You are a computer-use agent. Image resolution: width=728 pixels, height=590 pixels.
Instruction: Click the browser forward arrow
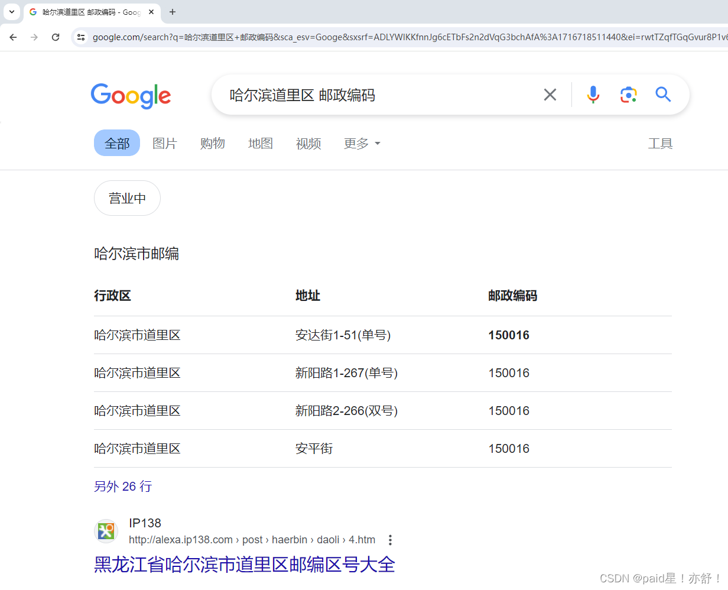tap(34, 37)
